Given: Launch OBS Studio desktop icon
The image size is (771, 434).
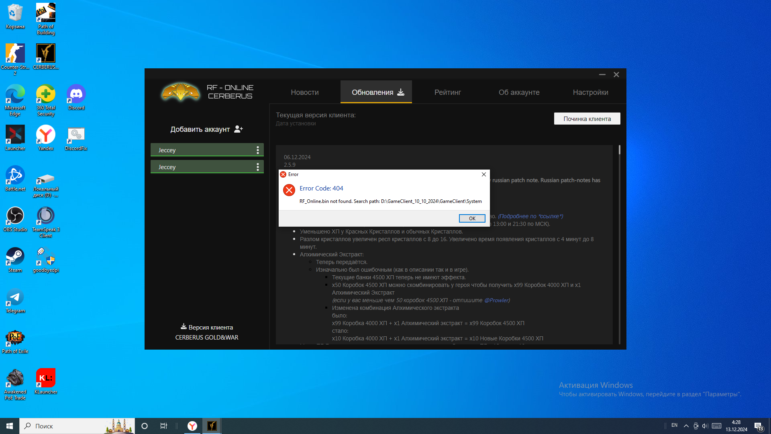Looking at the screenshot, I should (15, 219).
